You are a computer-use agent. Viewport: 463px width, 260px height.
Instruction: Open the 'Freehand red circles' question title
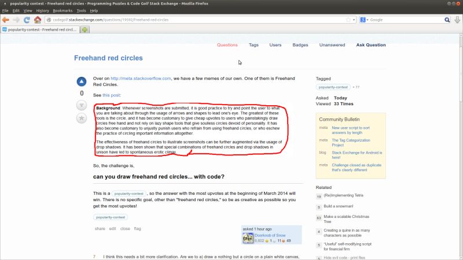pyautogui.click(x=108, y=58)
